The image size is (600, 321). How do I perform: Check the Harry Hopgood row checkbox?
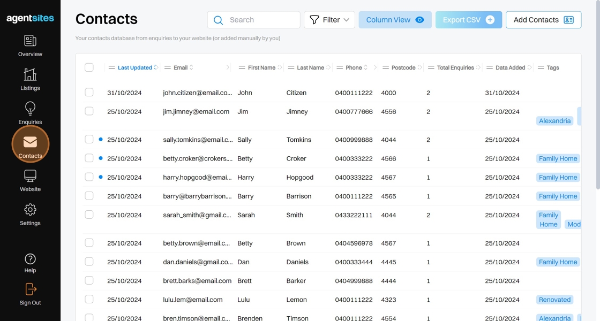[x=89, y=177]
